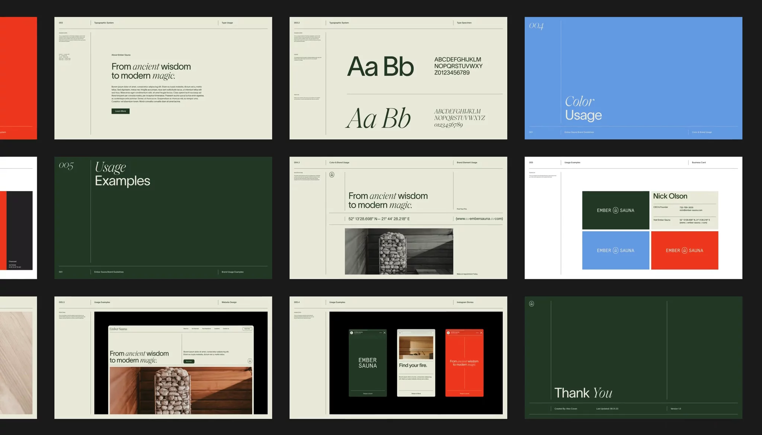
Task: Click green Book Now button in website hero
Action: click(x=189, y=361)
